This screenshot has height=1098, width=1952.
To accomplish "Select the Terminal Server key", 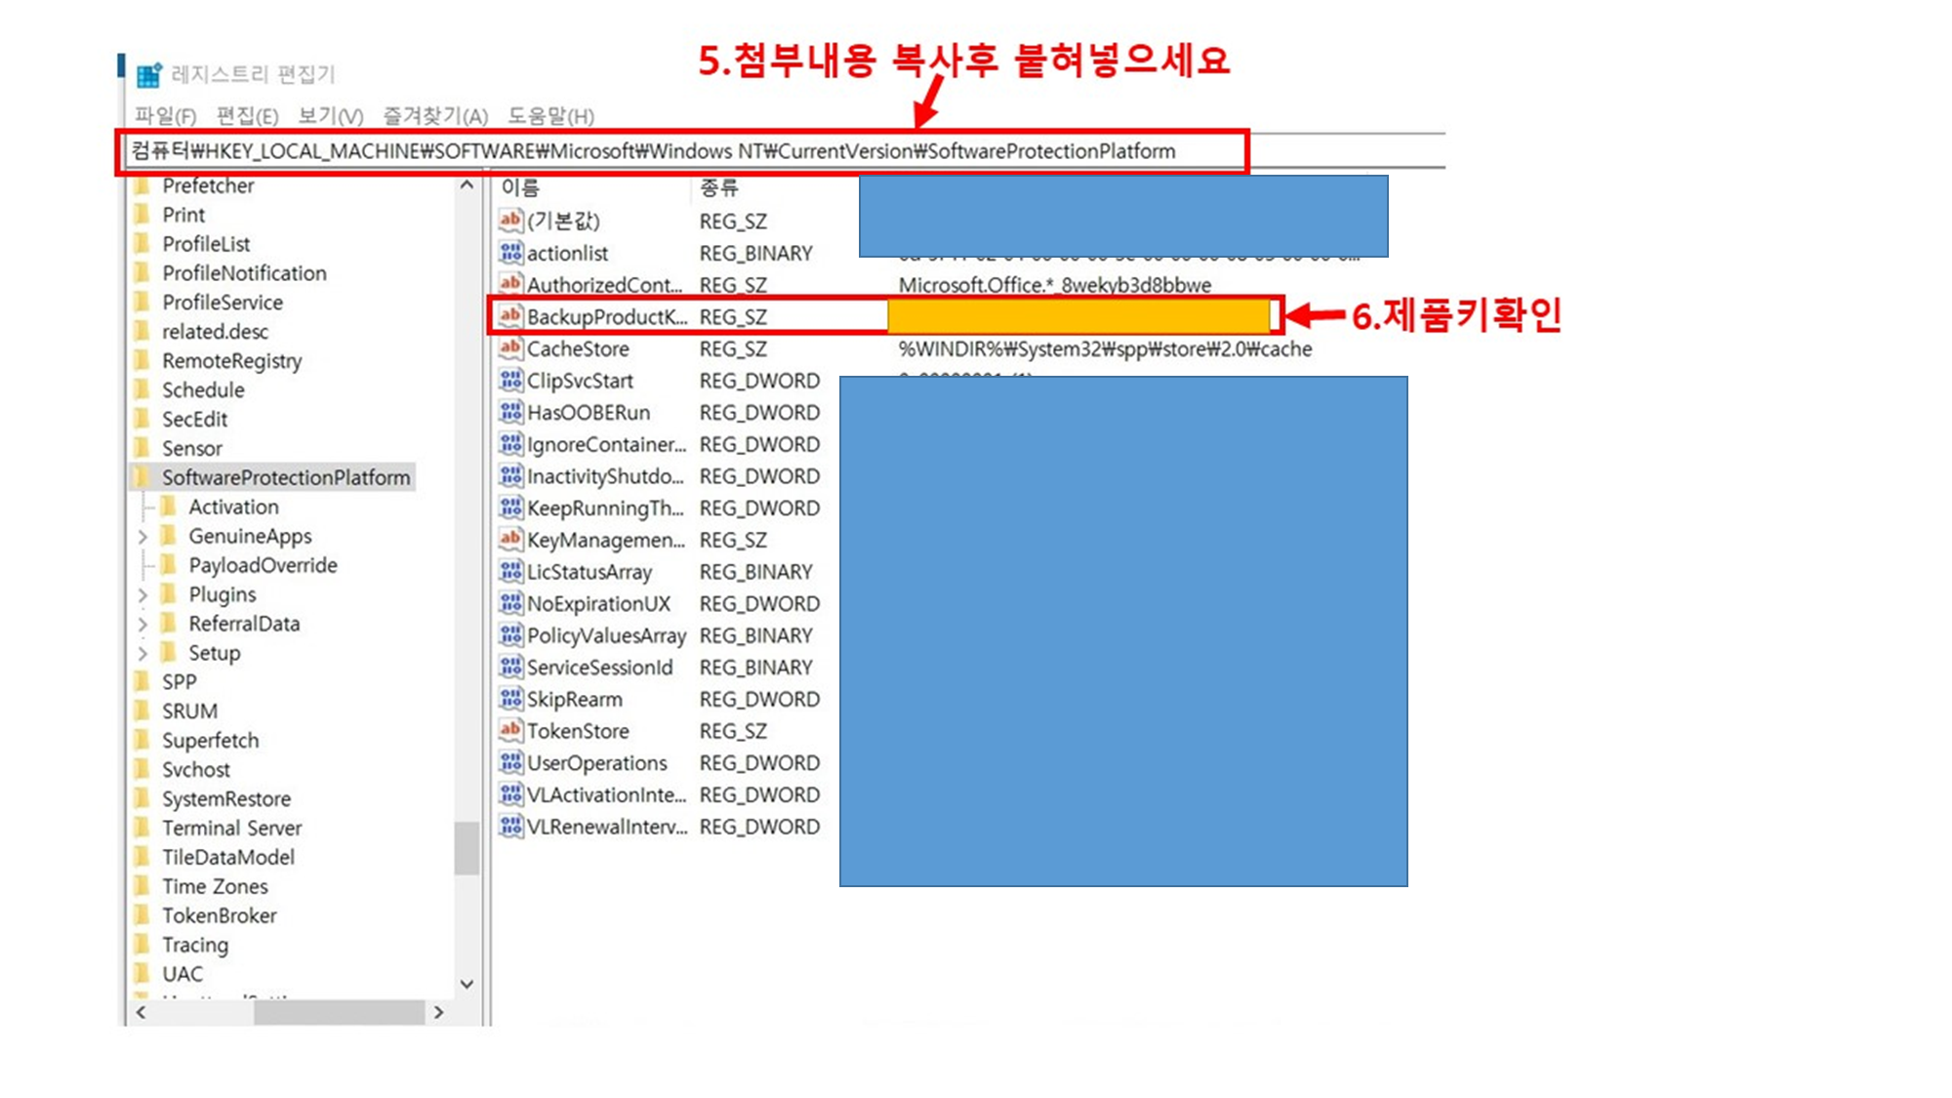I will [x=231, y=828].
